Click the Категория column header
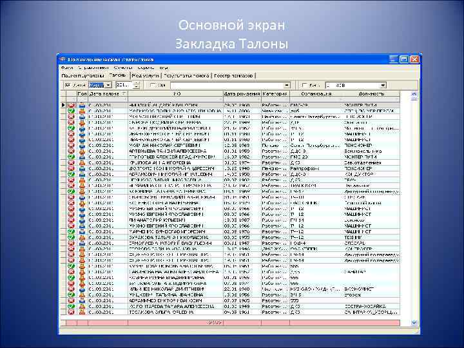 [275, 94]
